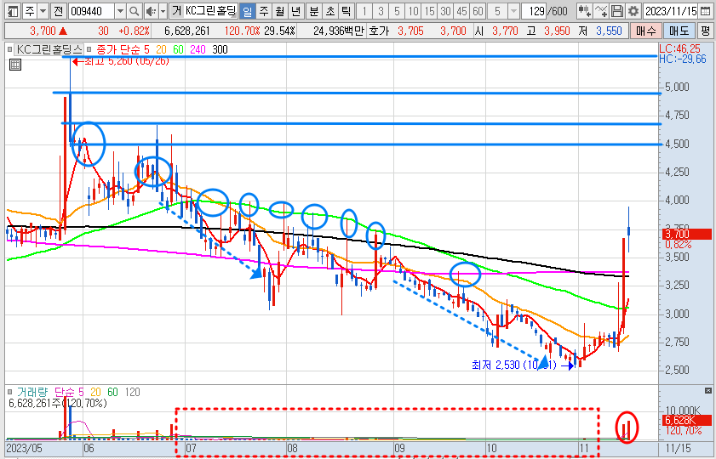Select the 1 interval button

coord(364,11)
